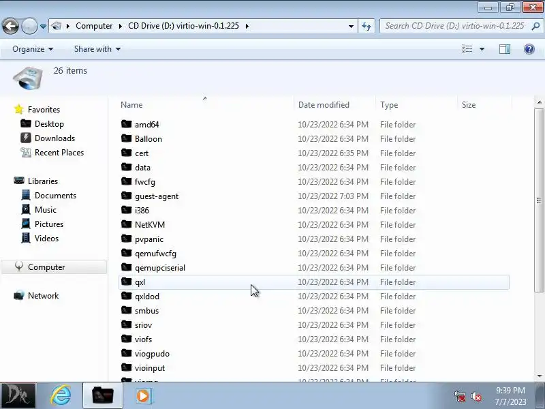Click the Search CD Drive input field

click(x=454, y=26)
